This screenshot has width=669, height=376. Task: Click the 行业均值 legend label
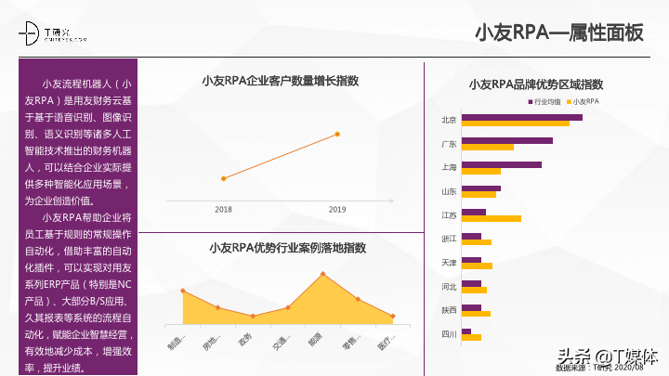tap(547, 101)
